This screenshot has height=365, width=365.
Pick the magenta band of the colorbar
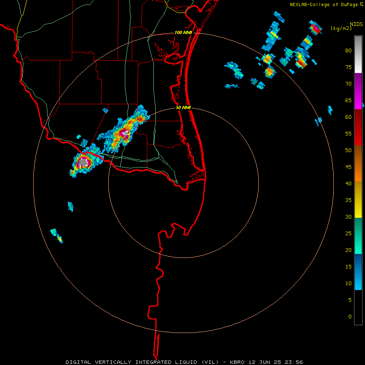[x=358, y=91]
